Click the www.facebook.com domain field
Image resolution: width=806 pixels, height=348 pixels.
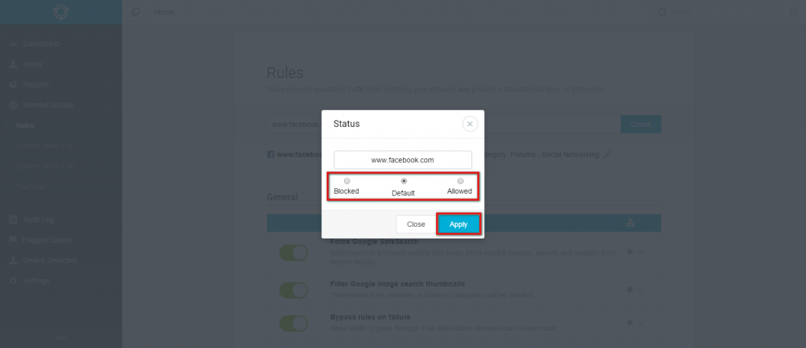403,160
